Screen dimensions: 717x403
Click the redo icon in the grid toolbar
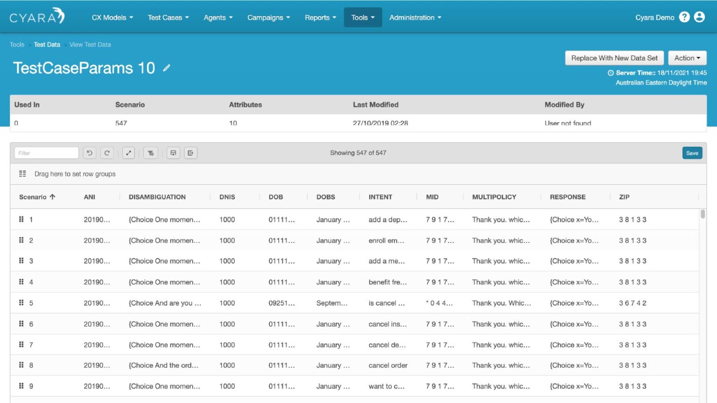coord(107,153)
